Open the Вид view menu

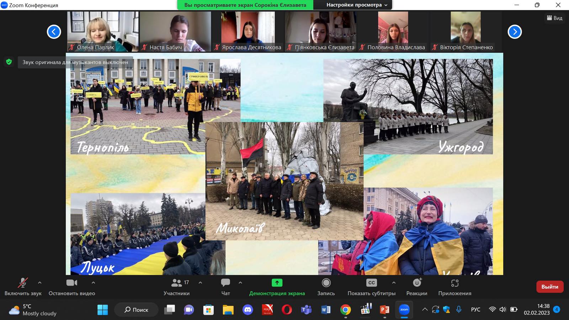pyautogui.click(x=554, y=18)
